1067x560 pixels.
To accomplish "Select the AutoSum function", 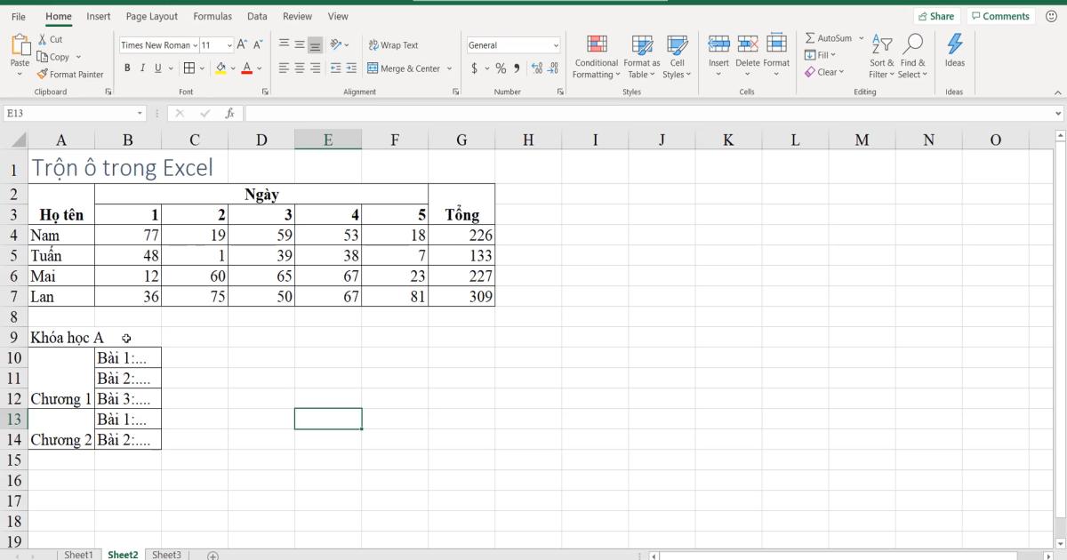I will click(828, 37).
